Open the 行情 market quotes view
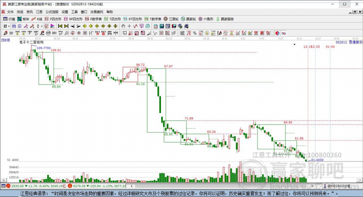 tap(9, 19)
